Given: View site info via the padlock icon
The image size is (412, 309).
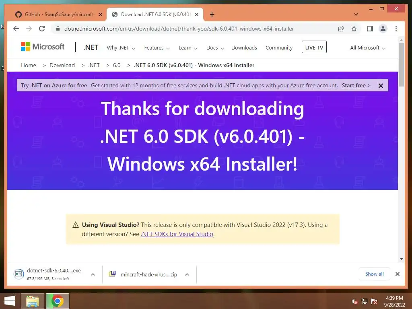Looking at the screenshot, I should pyautogui.click(x=58, y=29).
